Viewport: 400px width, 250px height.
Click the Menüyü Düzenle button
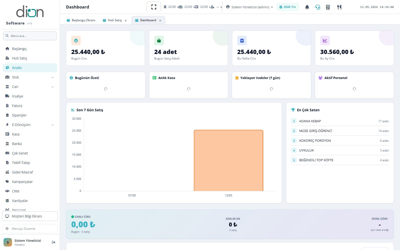click(30, 228)
